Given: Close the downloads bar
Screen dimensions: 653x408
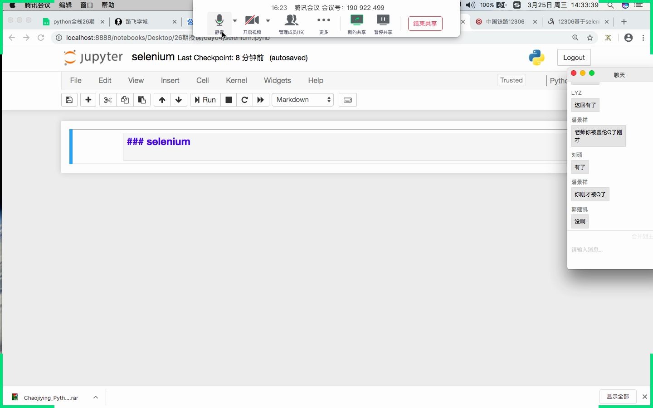Looking at the screenshot, I should coord(645,397).
